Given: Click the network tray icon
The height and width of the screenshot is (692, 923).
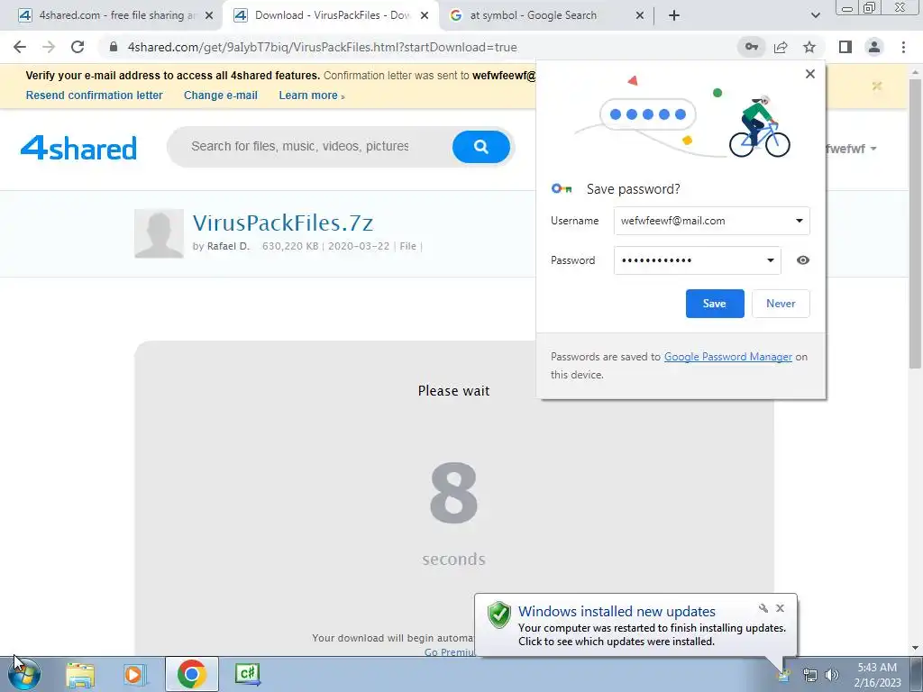Looking at the screenshot, I should pyautogui.click(x=810, y=674).
